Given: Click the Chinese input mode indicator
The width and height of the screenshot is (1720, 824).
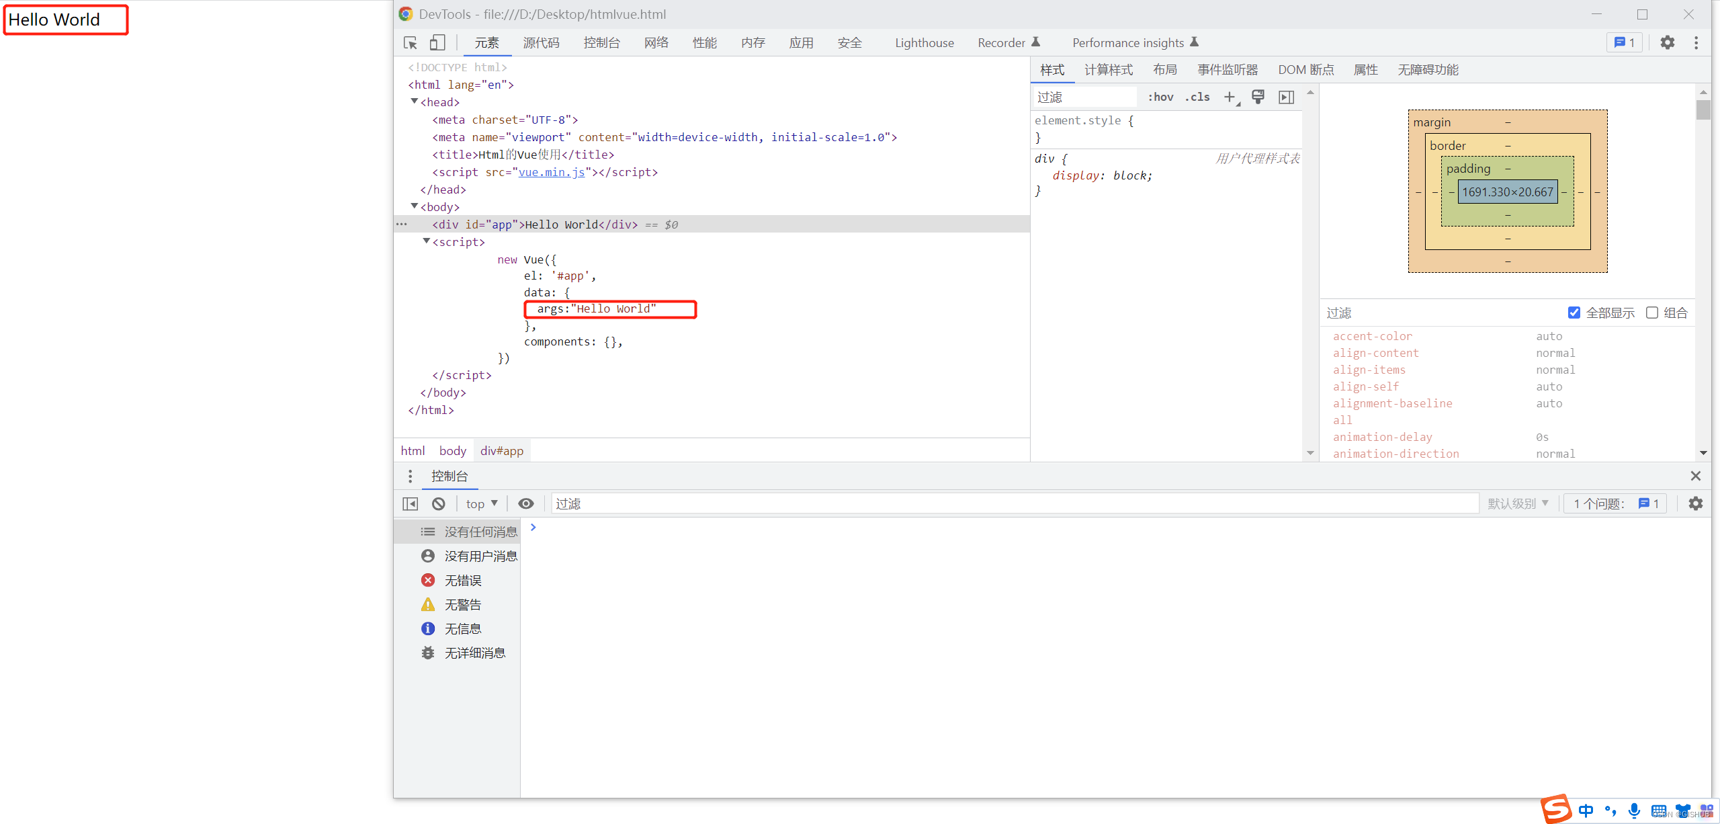Looking at the screenshot, I should point(1586,811).
